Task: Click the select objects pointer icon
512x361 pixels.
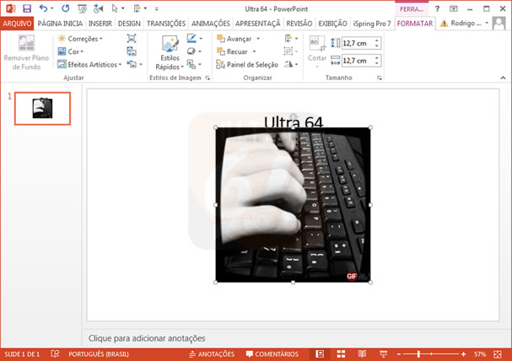Action: point(115,8)
